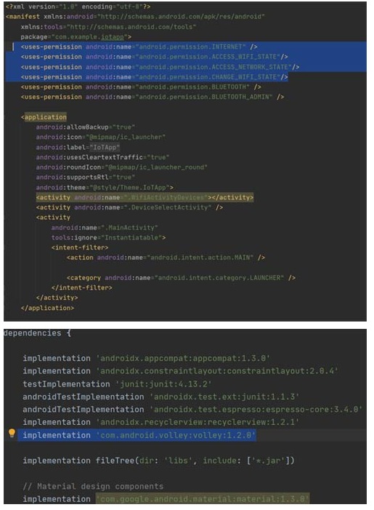Click the yellow lightbulb quick-fix icon
Screen dimensions: 374x510
12,433
